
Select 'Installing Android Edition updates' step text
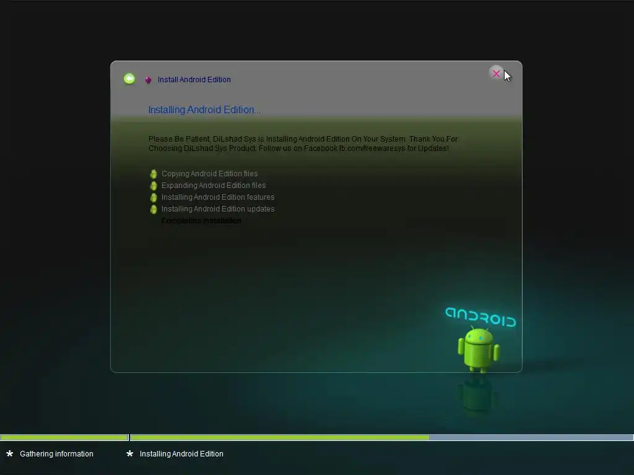pyautogui.click(x=218, y=209)
